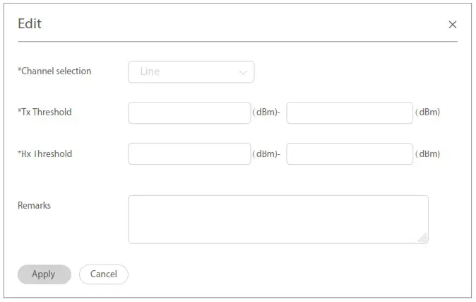Open the Channel selection dropdown
The width and height of the screenshot is (476, 302).
[x=191, y=71]
